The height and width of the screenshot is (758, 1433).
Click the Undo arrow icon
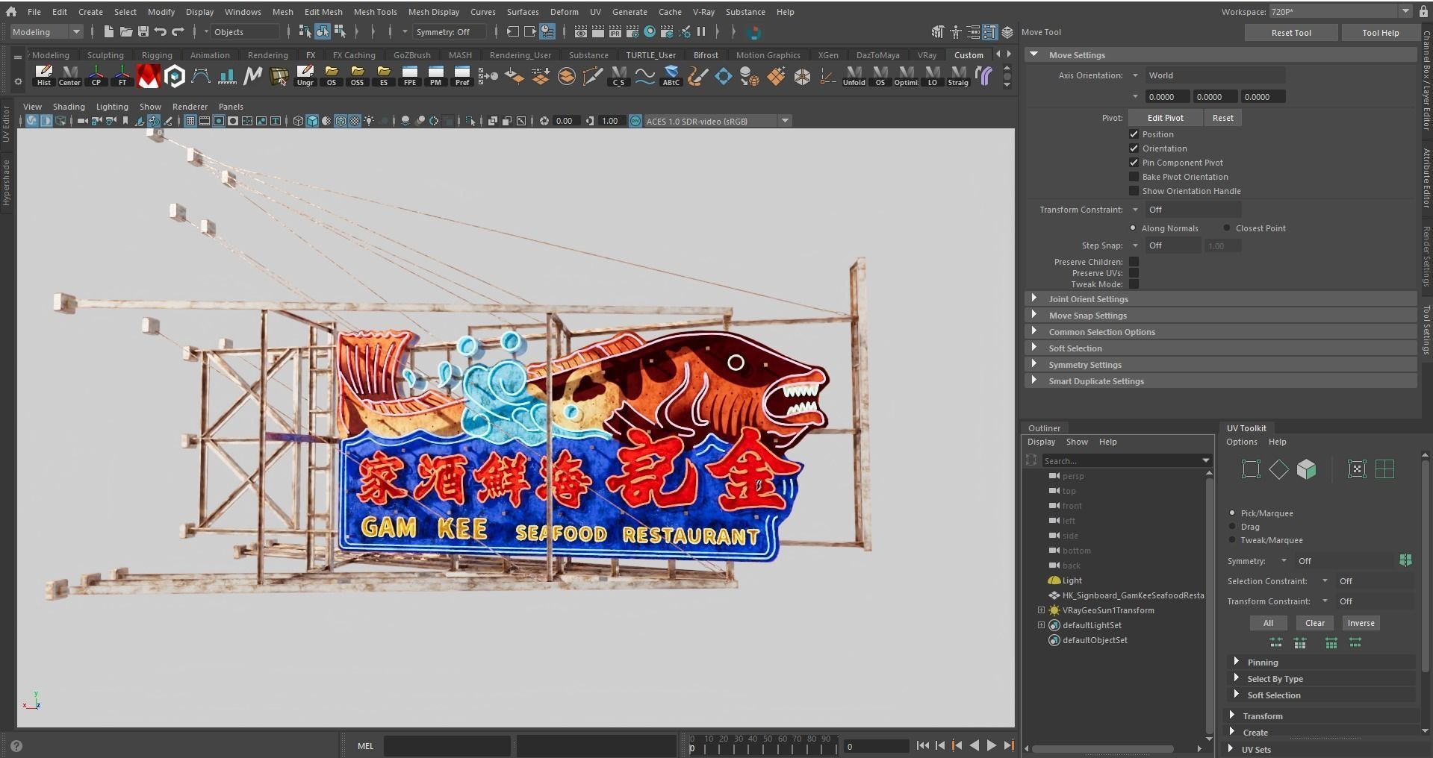pyautogui.click(x=161, y=31)
